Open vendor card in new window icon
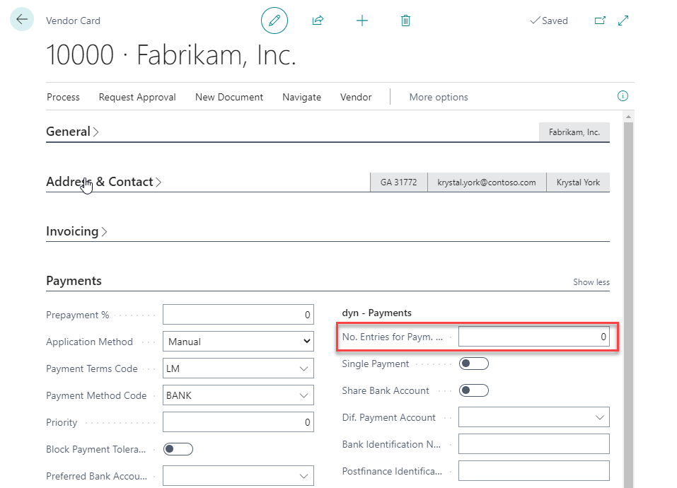This screenshot has height=488, width=677. coord(600,21)
